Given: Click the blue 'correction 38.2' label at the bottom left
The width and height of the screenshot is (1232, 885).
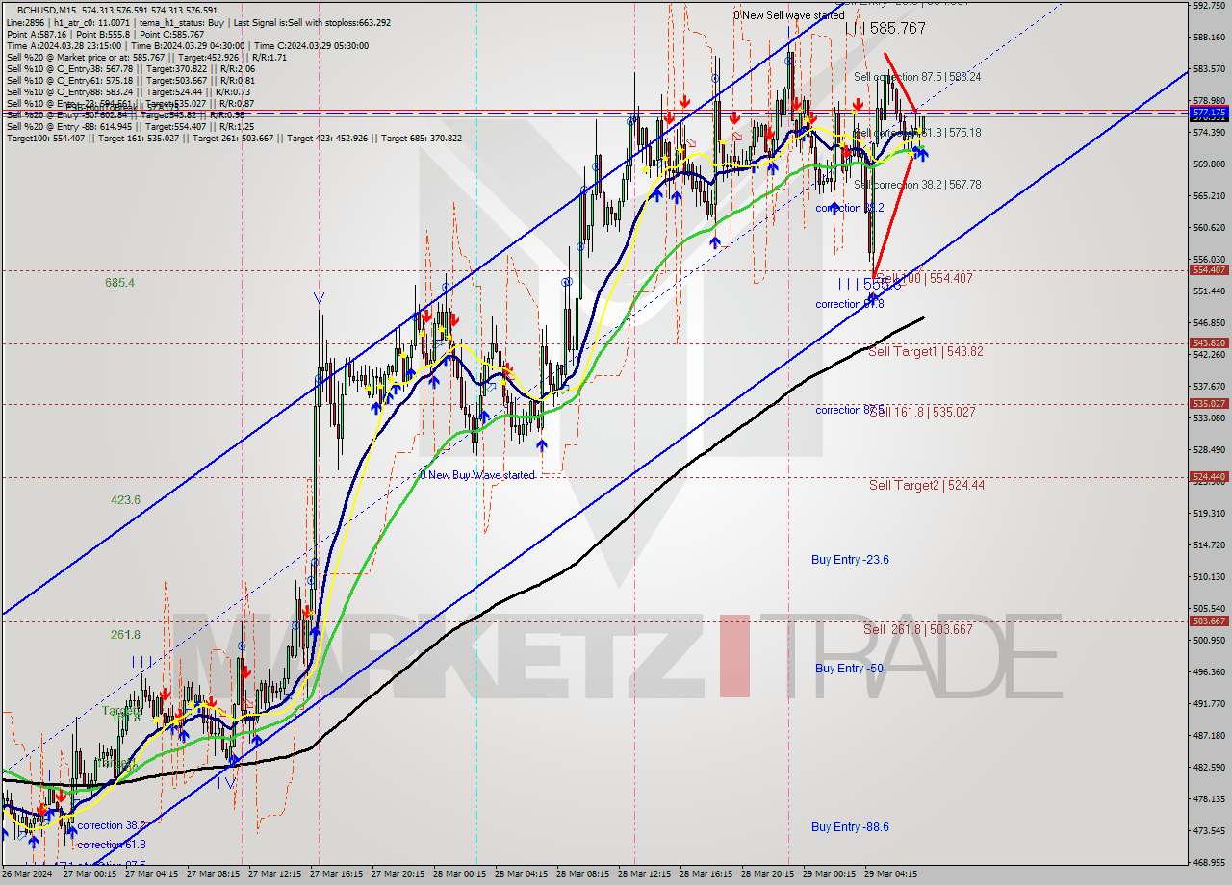Looking at the screenshot, I should [114, 825].
